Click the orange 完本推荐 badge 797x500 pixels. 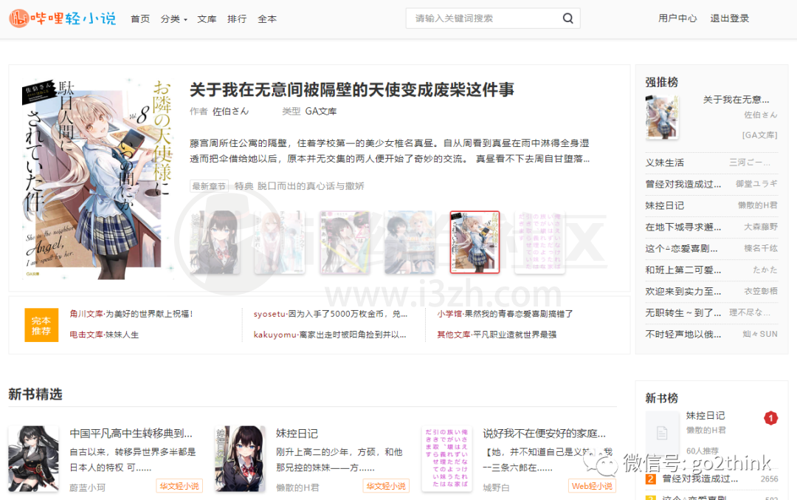click(41, 325)
